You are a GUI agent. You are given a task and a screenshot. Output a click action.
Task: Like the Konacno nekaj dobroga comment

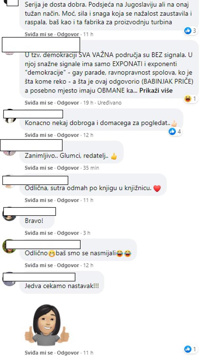click(x=39, y=135)
